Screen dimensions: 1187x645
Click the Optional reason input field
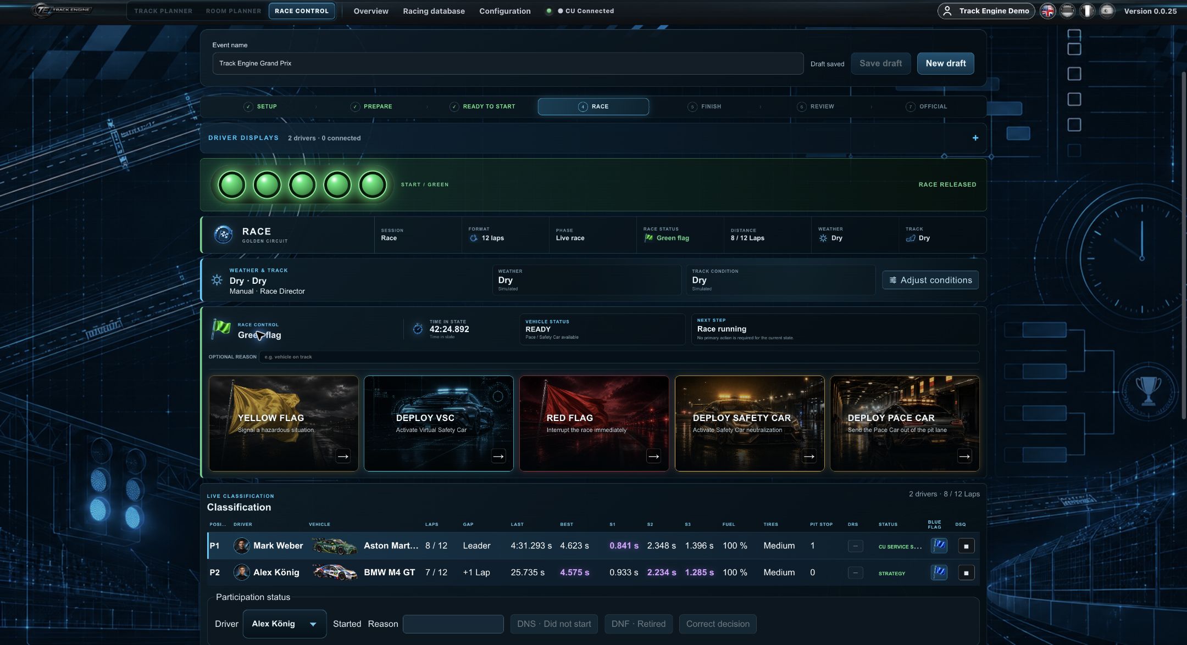point(619,357)
